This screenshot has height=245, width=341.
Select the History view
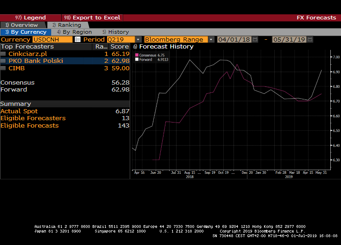tap(116, 32)
